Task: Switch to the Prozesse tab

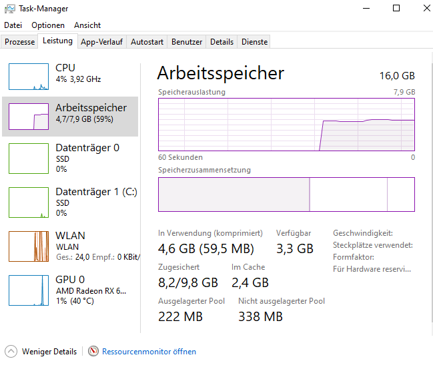Action: pos(19,42)
